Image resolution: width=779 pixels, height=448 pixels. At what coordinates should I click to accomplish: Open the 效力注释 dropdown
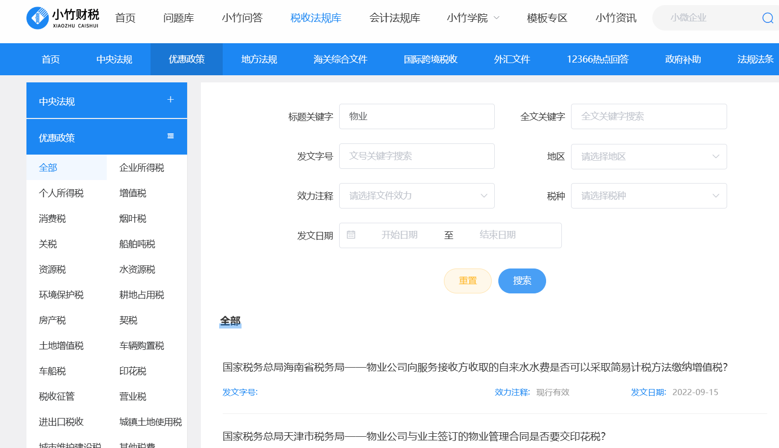(416, 196)
